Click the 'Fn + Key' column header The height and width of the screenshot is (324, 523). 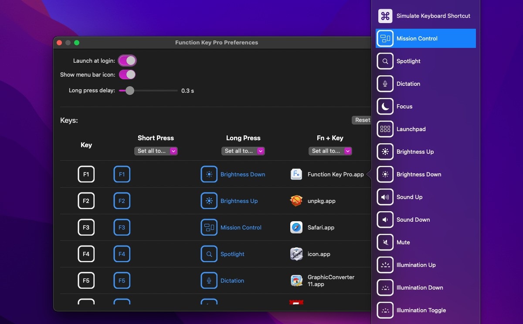pos(330,138)
